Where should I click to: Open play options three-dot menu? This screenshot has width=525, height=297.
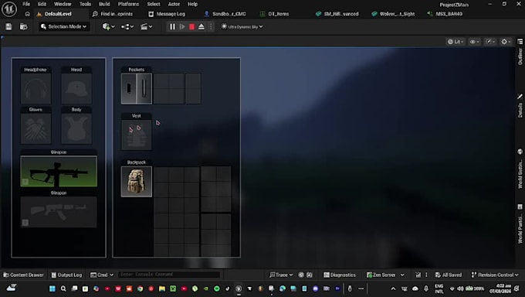coord(211,26)
